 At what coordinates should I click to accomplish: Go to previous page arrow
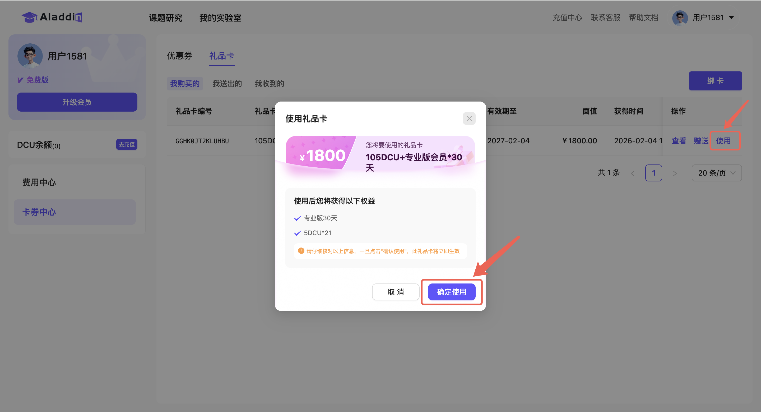coord(633,173)
